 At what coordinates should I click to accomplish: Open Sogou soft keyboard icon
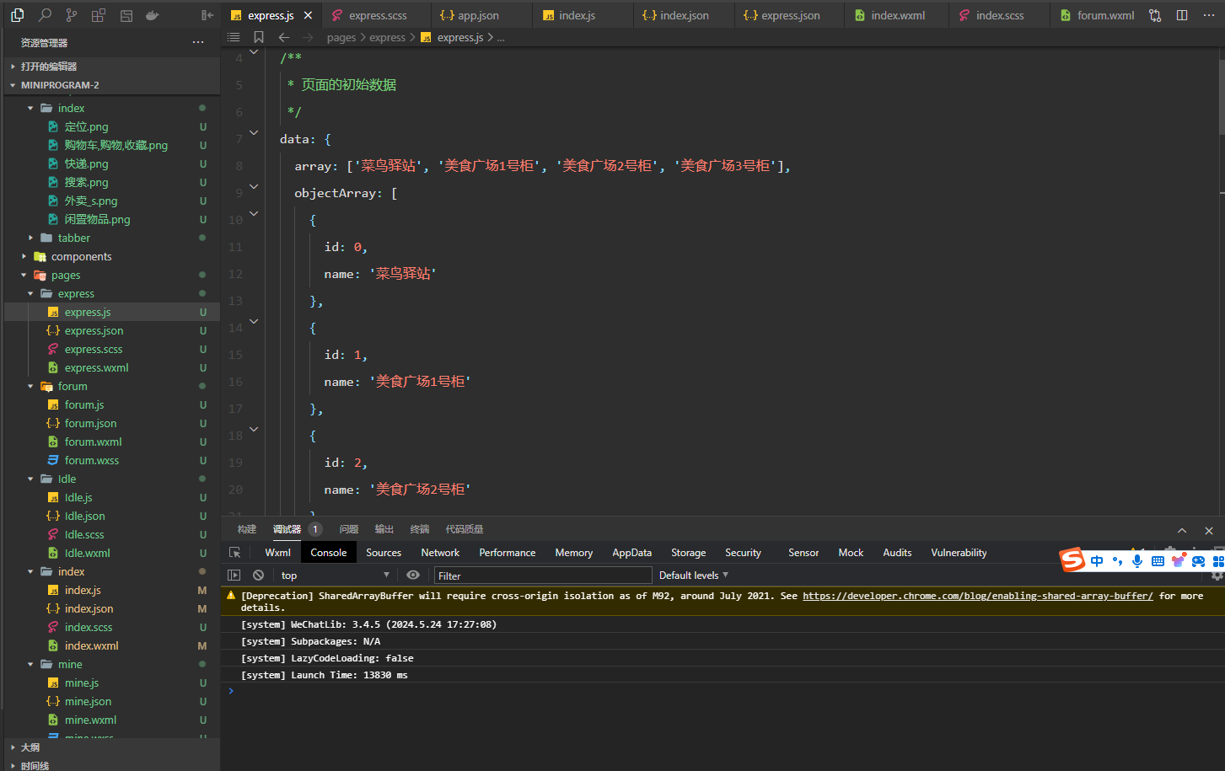[x=1158, y=560]
